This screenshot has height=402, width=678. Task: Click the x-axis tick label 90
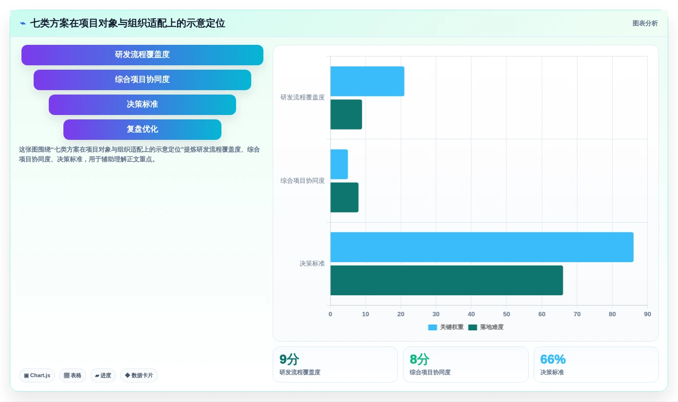point(647,314)
